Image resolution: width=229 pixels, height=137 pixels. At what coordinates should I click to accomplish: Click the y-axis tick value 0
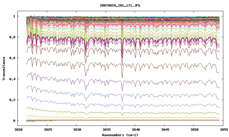click(x=14, y=121)
